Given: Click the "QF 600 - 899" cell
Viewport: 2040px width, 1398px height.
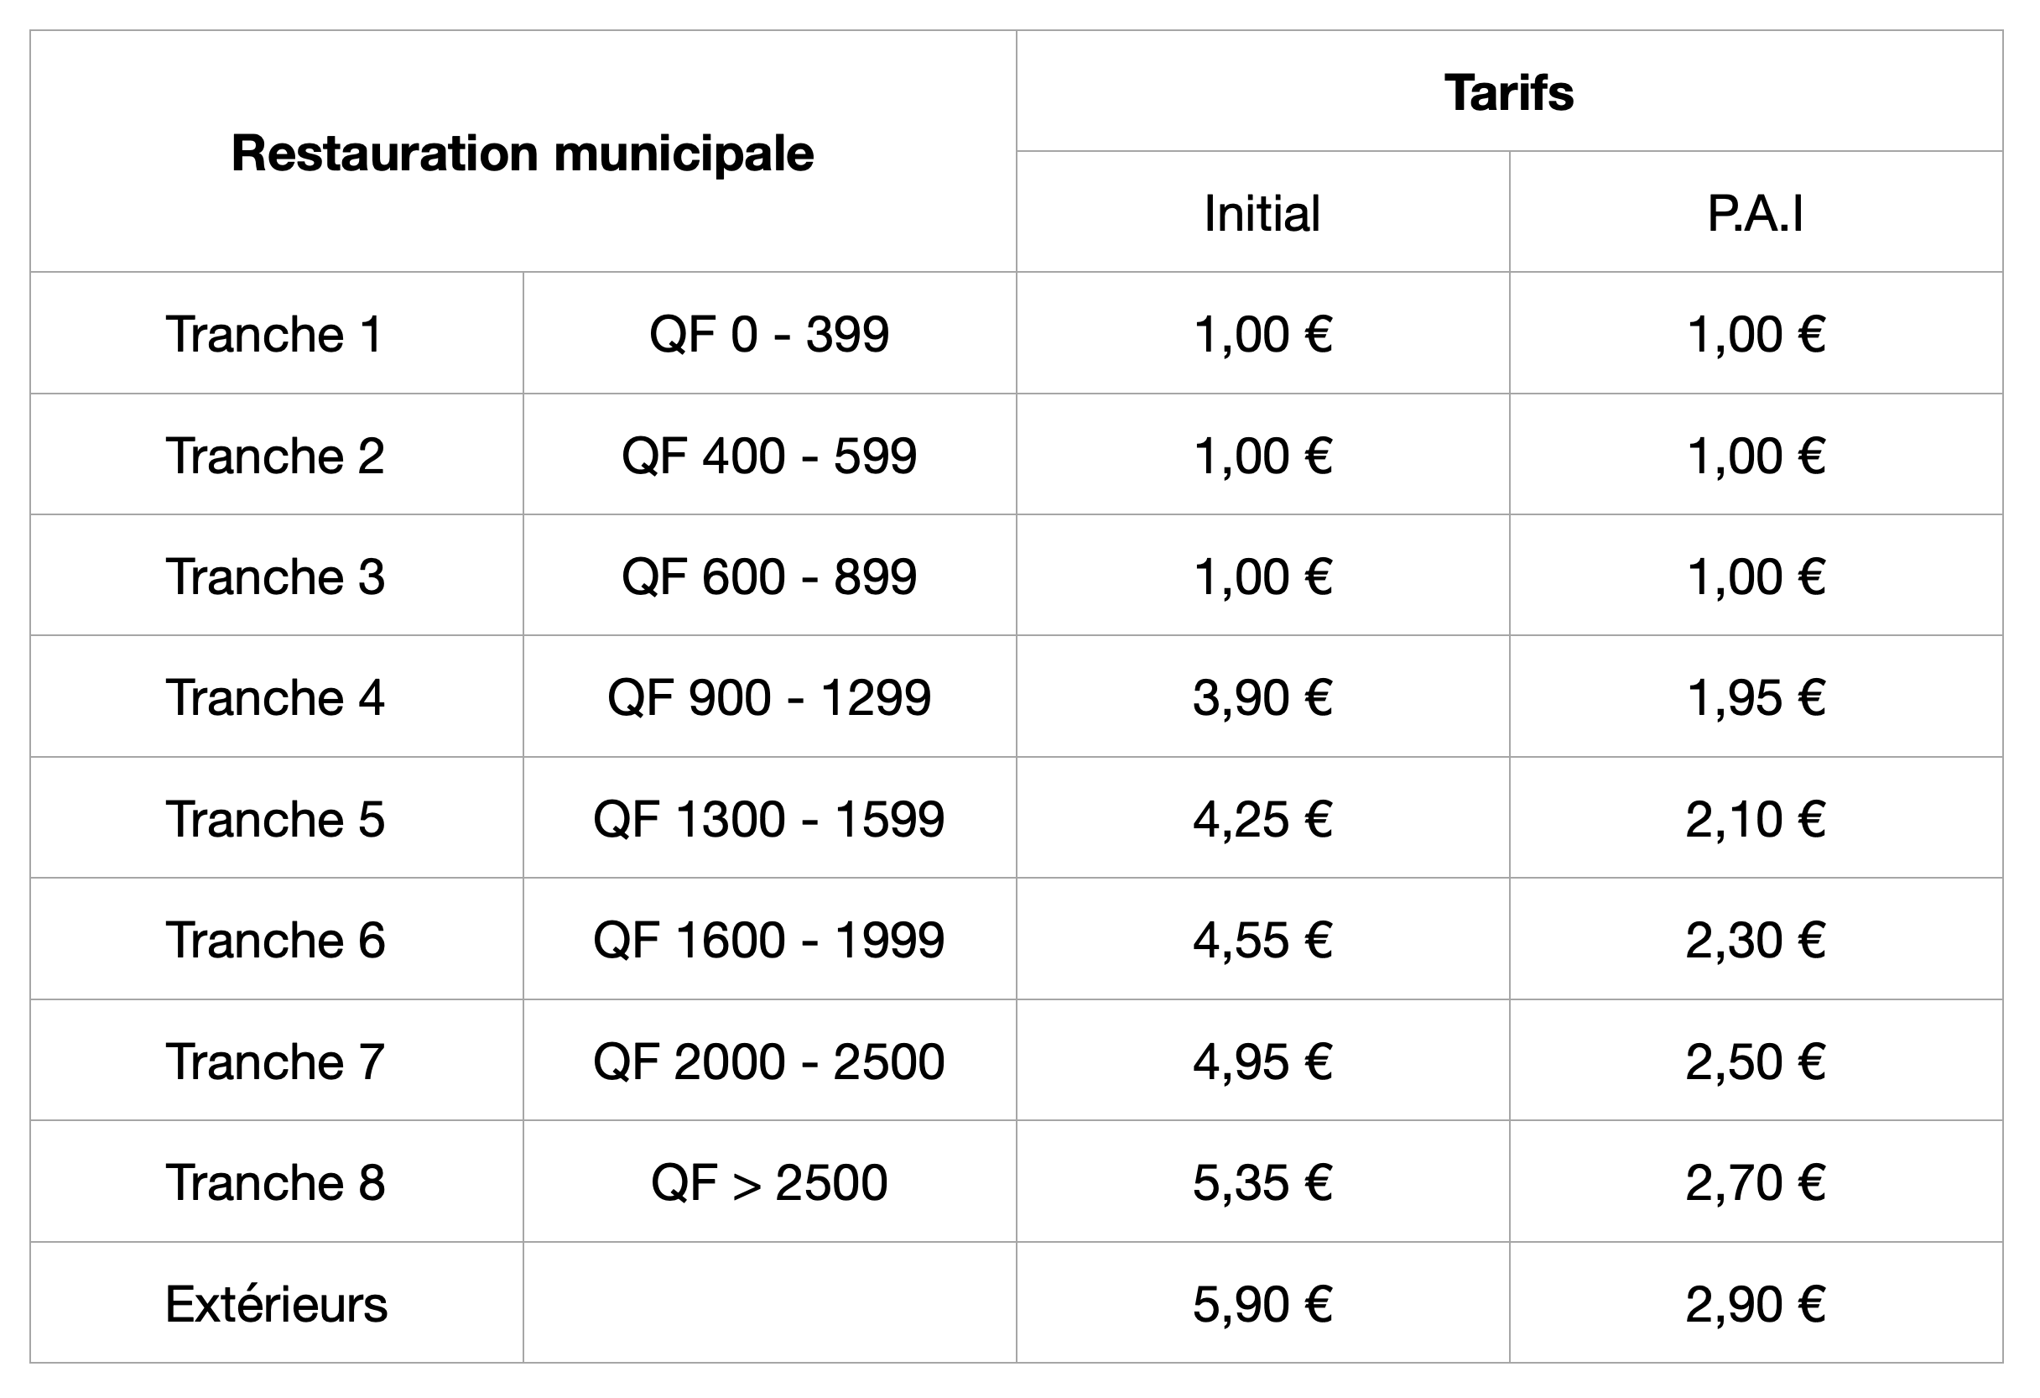Looking at the screenshot, I should (769, 577).
